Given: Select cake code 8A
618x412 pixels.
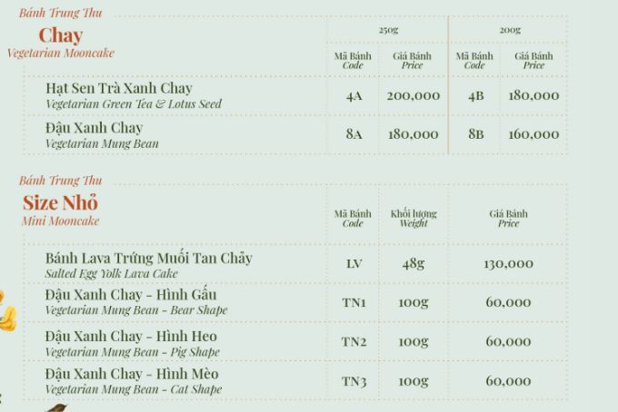Looking at the screenshot, I should pyautogui.click(x=354, y=134).
